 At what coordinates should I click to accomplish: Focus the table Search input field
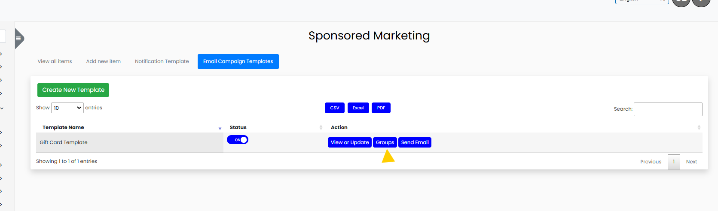point(668,109)
